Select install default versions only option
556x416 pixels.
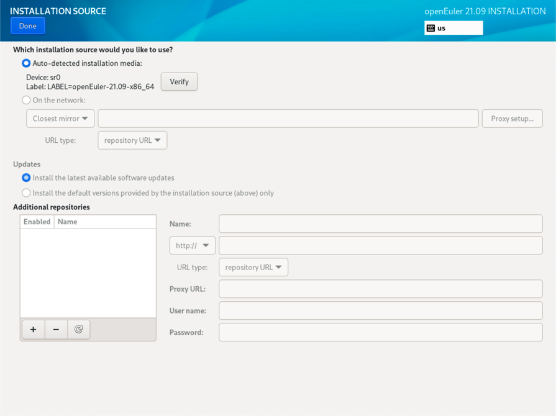(26, 193)
